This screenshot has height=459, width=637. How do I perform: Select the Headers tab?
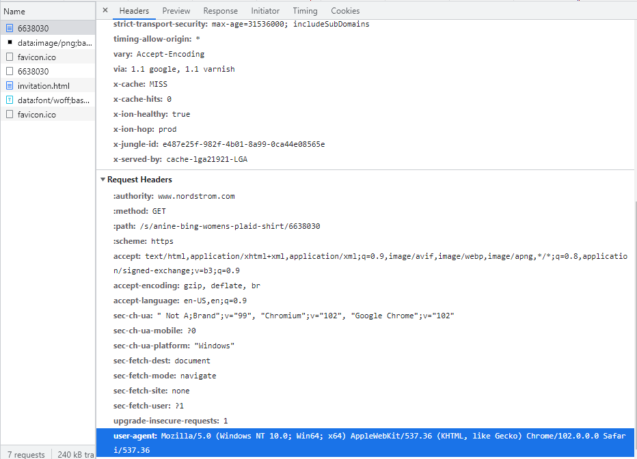134,11
